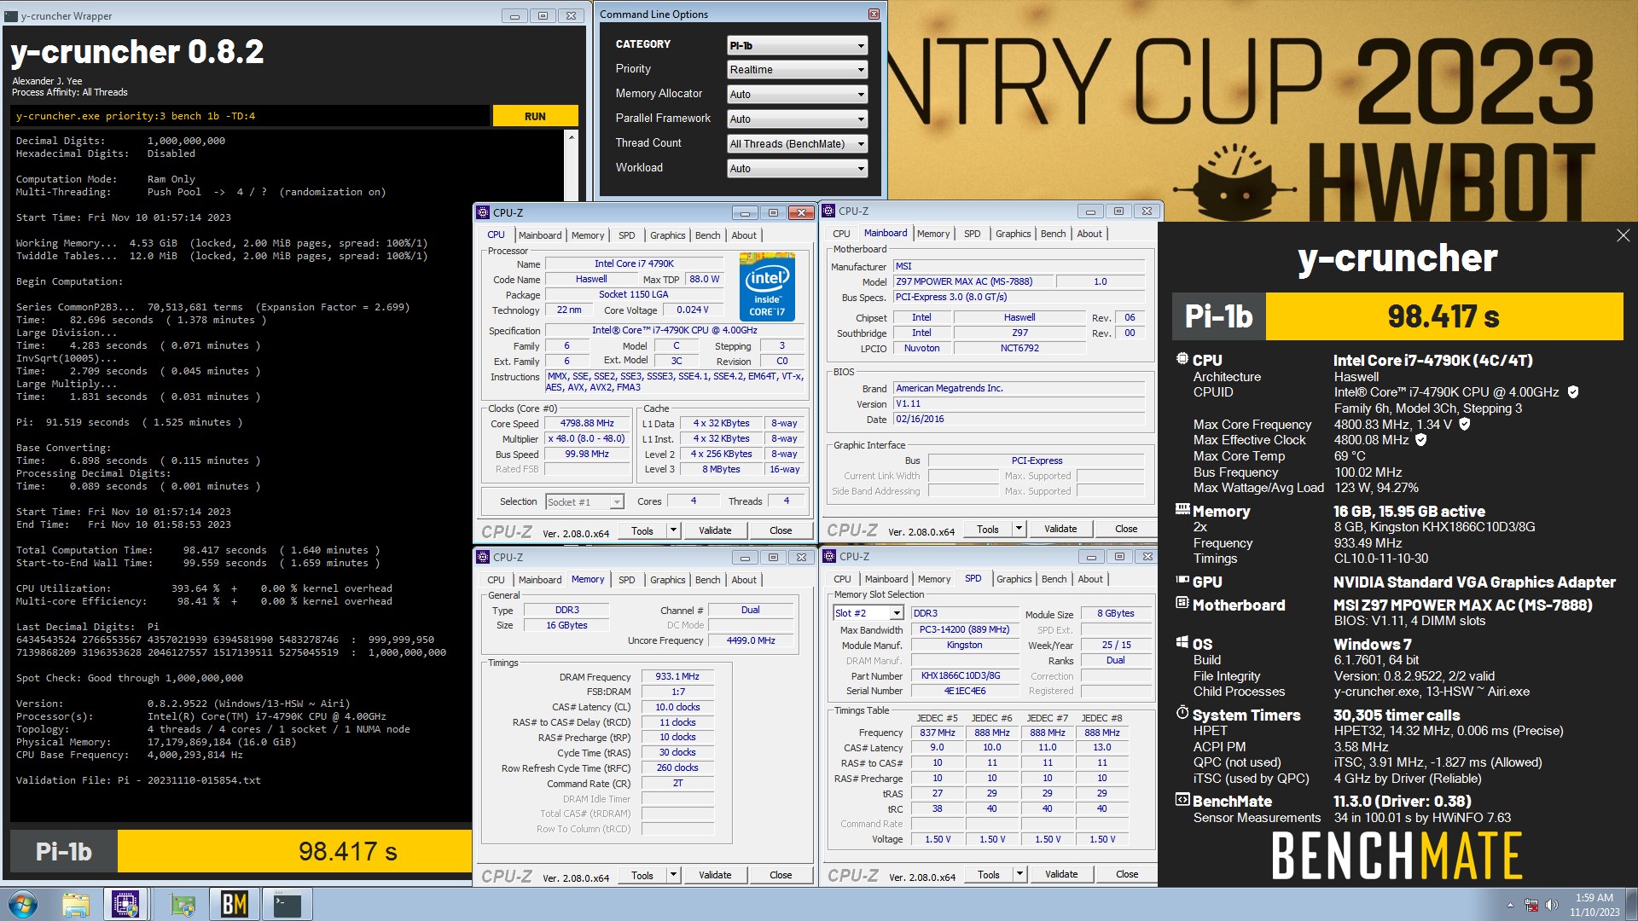Open the Windows Start menu
The width and height of the screenshot is (1638, 921).
23,904
